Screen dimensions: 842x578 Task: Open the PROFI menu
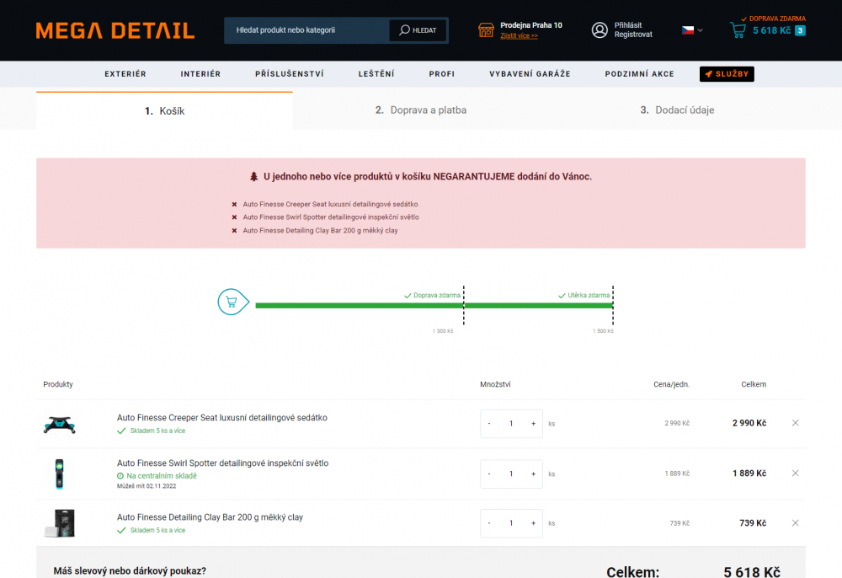[441, 74]
